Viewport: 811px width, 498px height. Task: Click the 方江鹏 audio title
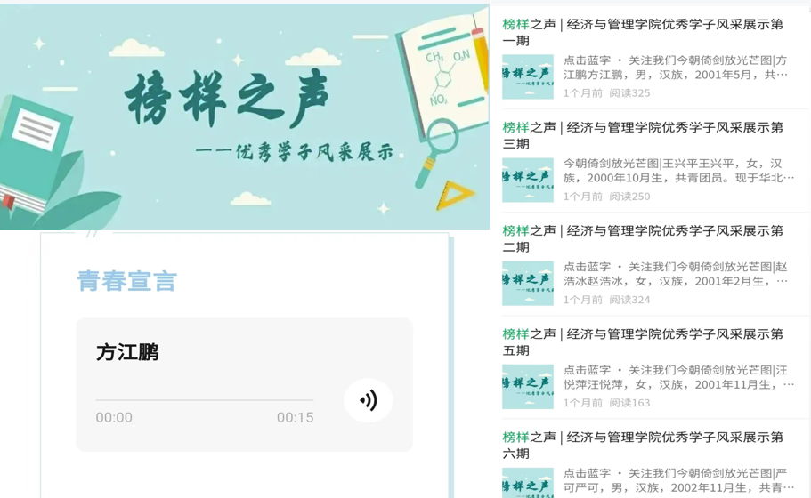pyautogui.click(x=127, y=352)
